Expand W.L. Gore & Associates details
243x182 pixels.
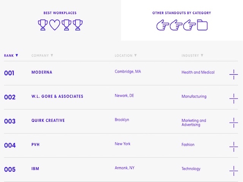tap(234, 99)
